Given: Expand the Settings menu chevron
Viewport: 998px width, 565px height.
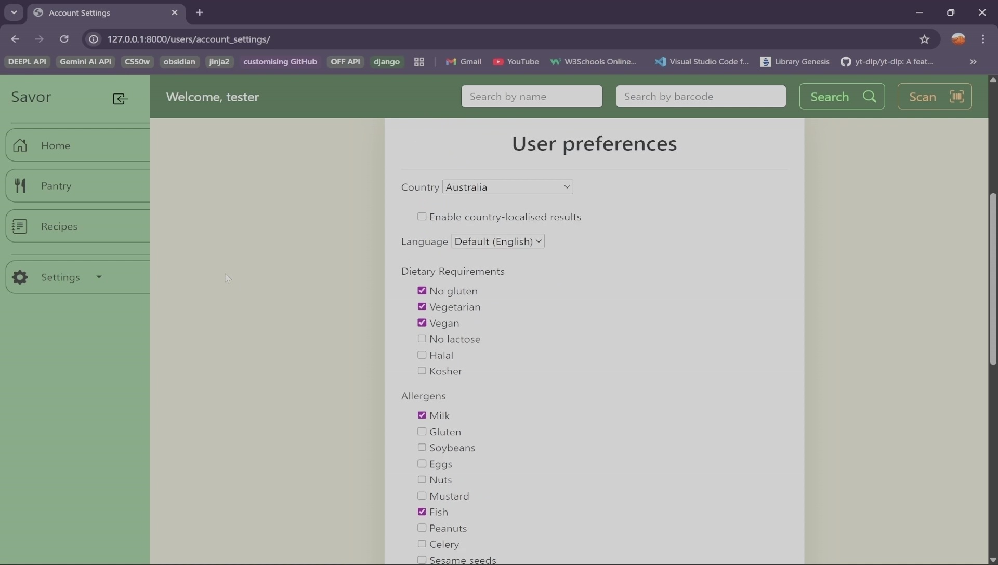Looking at the screenshot, I should [98, 277].
